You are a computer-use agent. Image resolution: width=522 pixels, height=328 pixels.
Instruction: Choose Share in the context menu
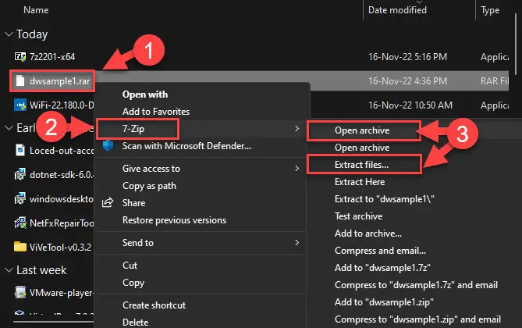pyautogui.click(x=134, y=203)
